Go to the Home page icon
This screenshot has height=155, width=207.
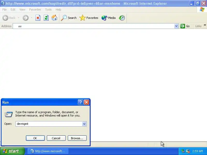54,18
